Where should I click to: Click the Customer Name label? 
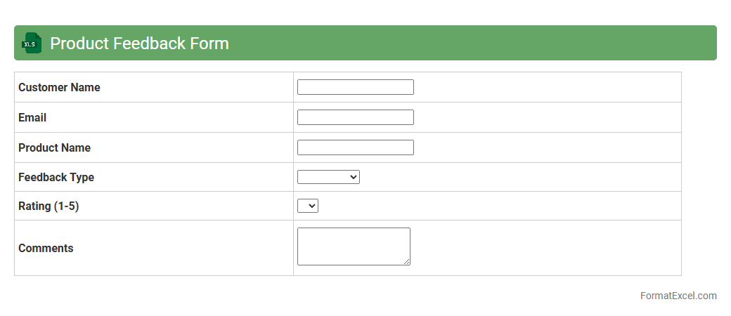point(59,87)
